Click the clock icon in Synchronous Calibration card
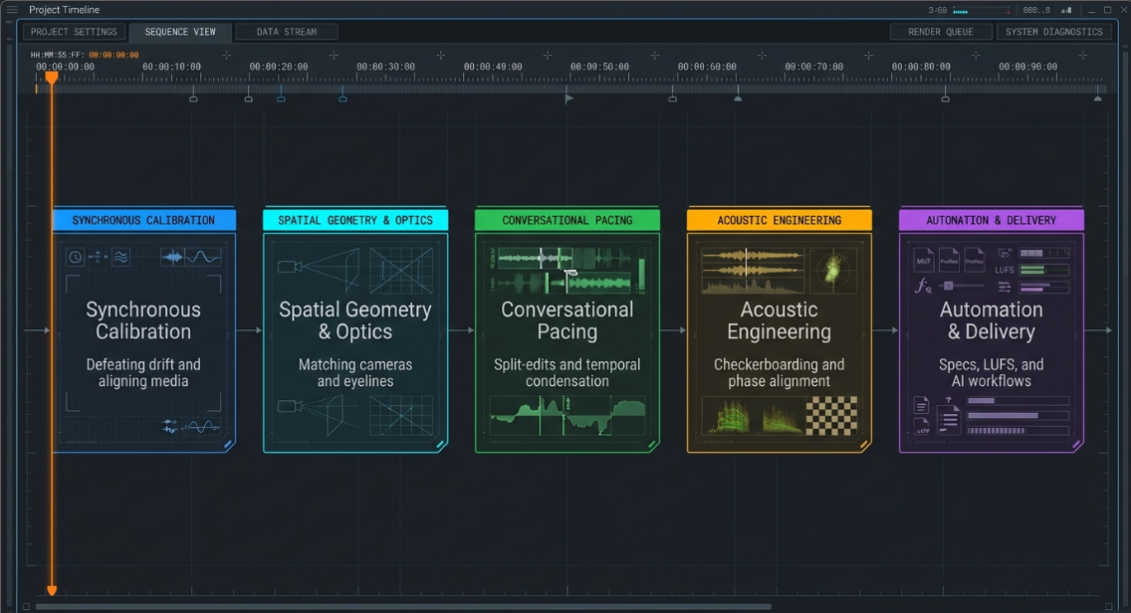1131x613 pixels. [x=75, y=257]
